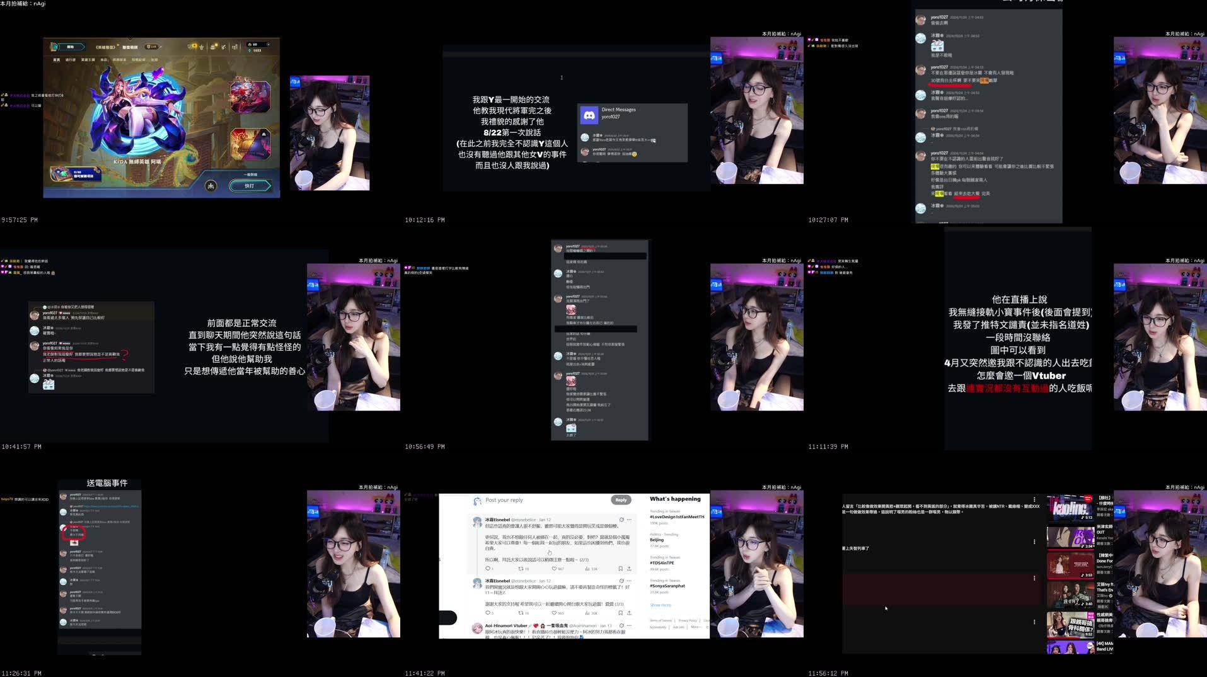Switch to the 商店 tab in League client
The height and width of the screenshot is (677, 1207).
[x=103, y=59]
